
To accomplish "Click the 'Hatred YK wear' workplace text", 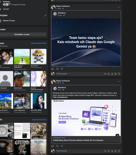I will (x=9, y=21).
